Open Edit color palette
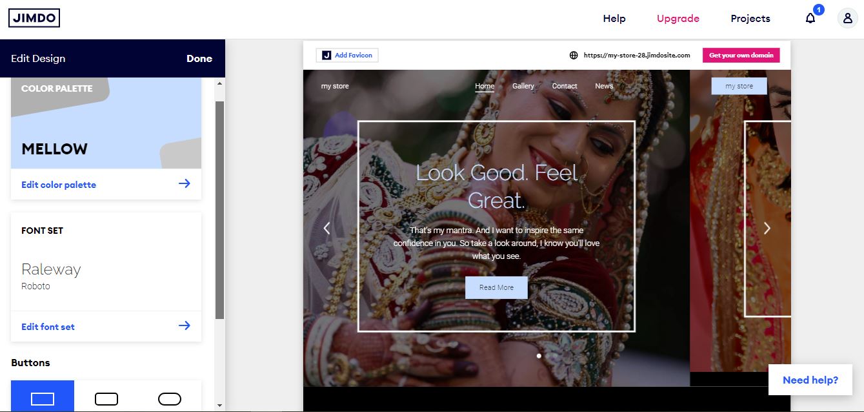 (x=59, y=185)
